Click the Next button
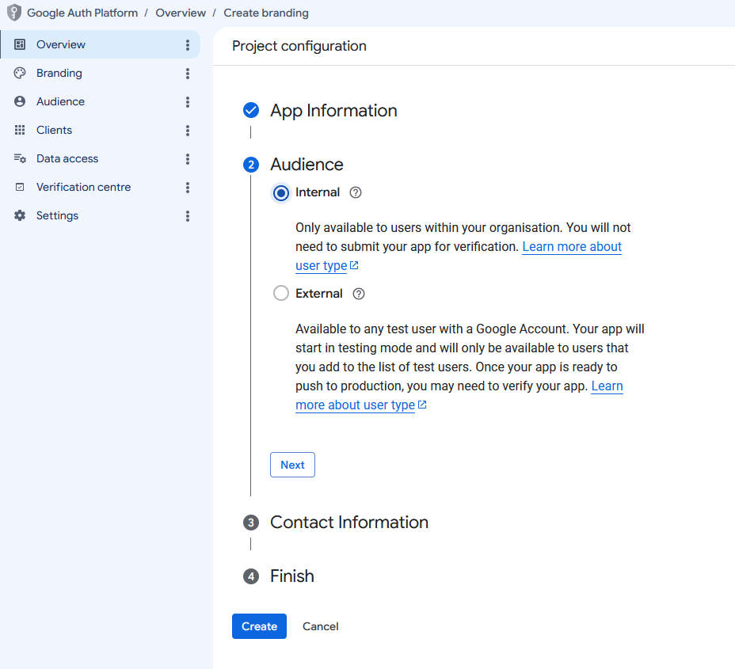Image resolution: width=735 pixels, height=669 pixels. (x=292, y=465)
